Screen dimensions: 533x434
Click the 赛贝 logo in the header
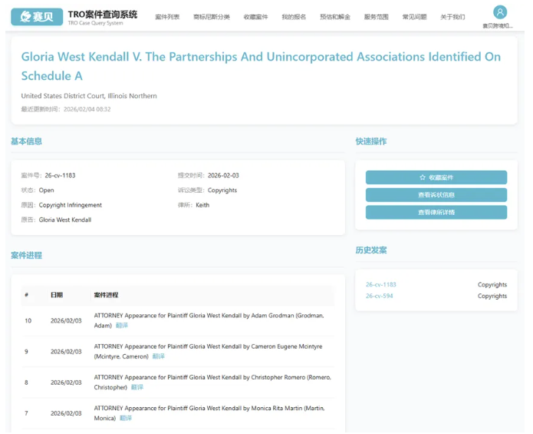pos(37,16)
